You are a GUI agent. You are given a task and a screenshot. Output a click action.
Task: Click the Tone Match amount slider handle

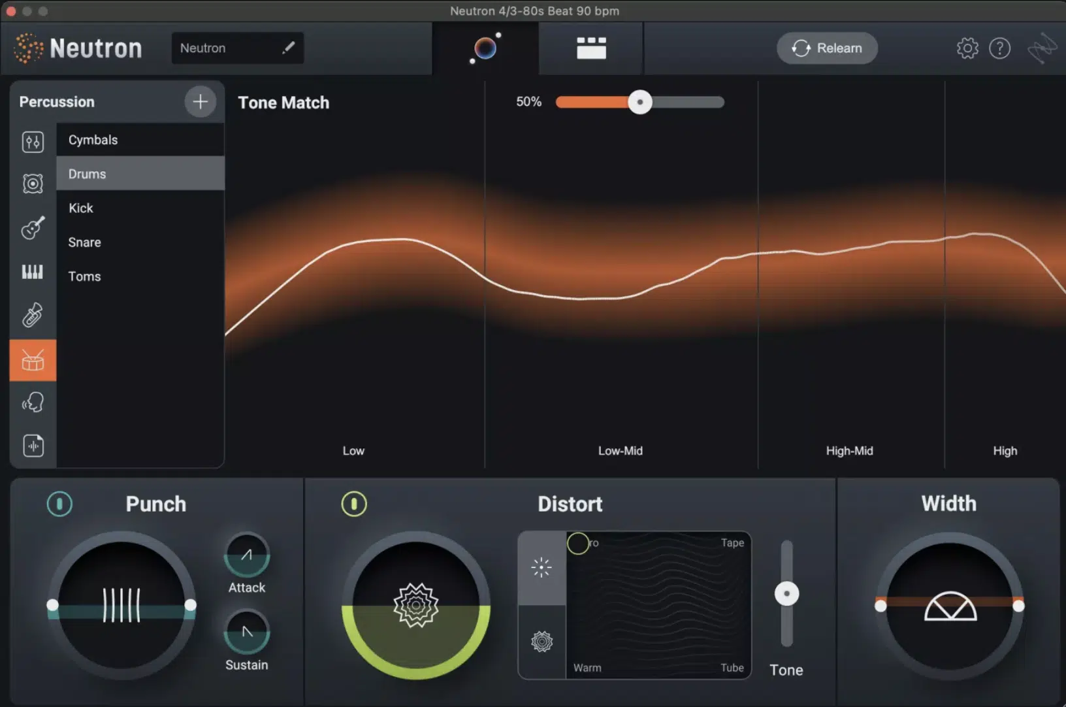[x=640, y=102]
